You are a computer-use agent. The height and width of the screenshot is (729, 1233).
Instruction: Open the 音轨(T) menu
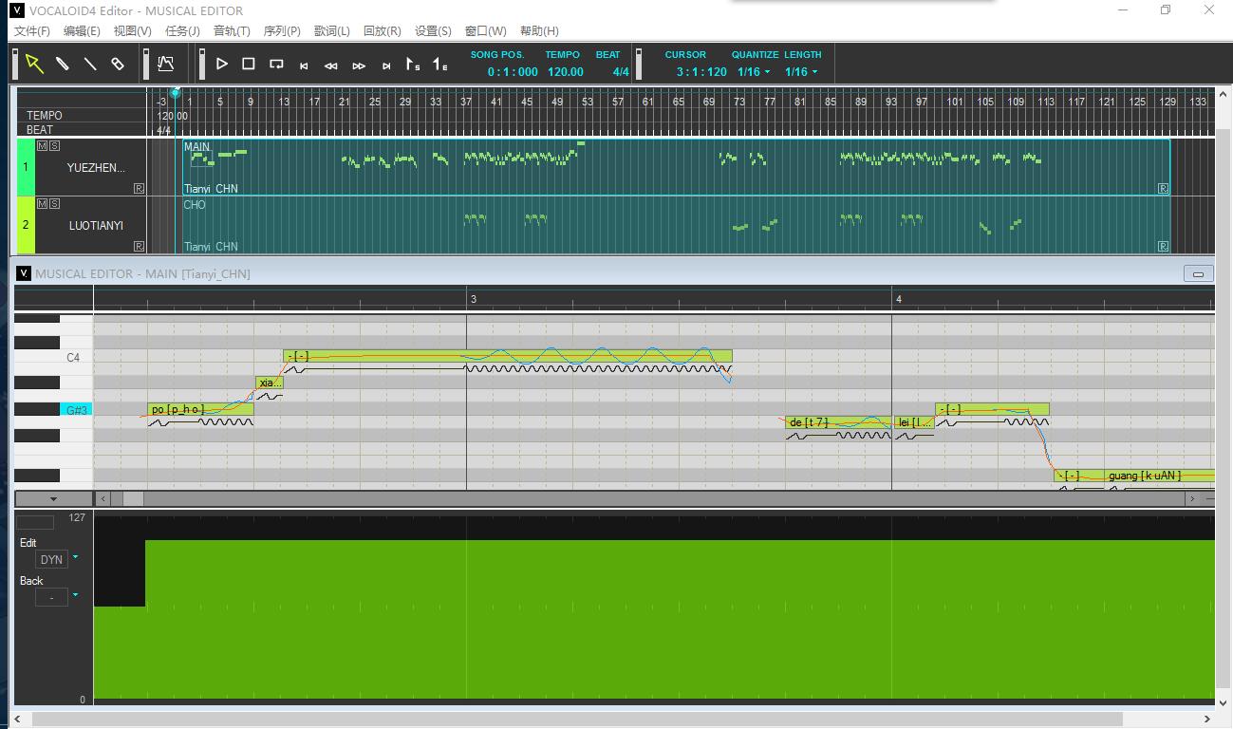[232, 31]
